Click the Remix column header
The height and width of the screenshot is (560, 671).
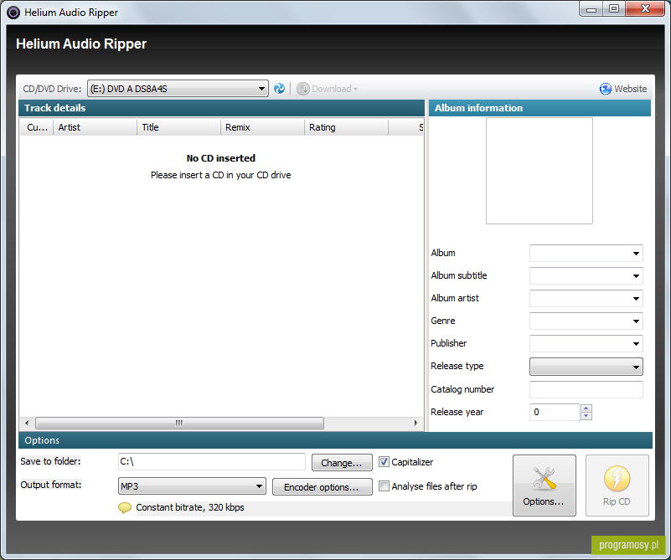262,127
